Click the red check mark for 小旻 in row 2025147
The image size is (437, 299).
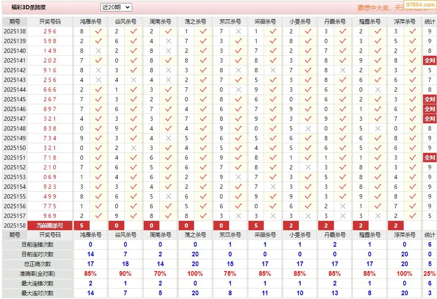(x=308, y=119)
